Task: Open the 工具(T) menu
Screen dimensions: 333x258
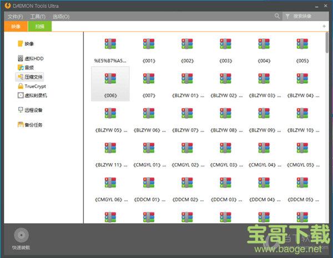Action: [x=38, y=17]
